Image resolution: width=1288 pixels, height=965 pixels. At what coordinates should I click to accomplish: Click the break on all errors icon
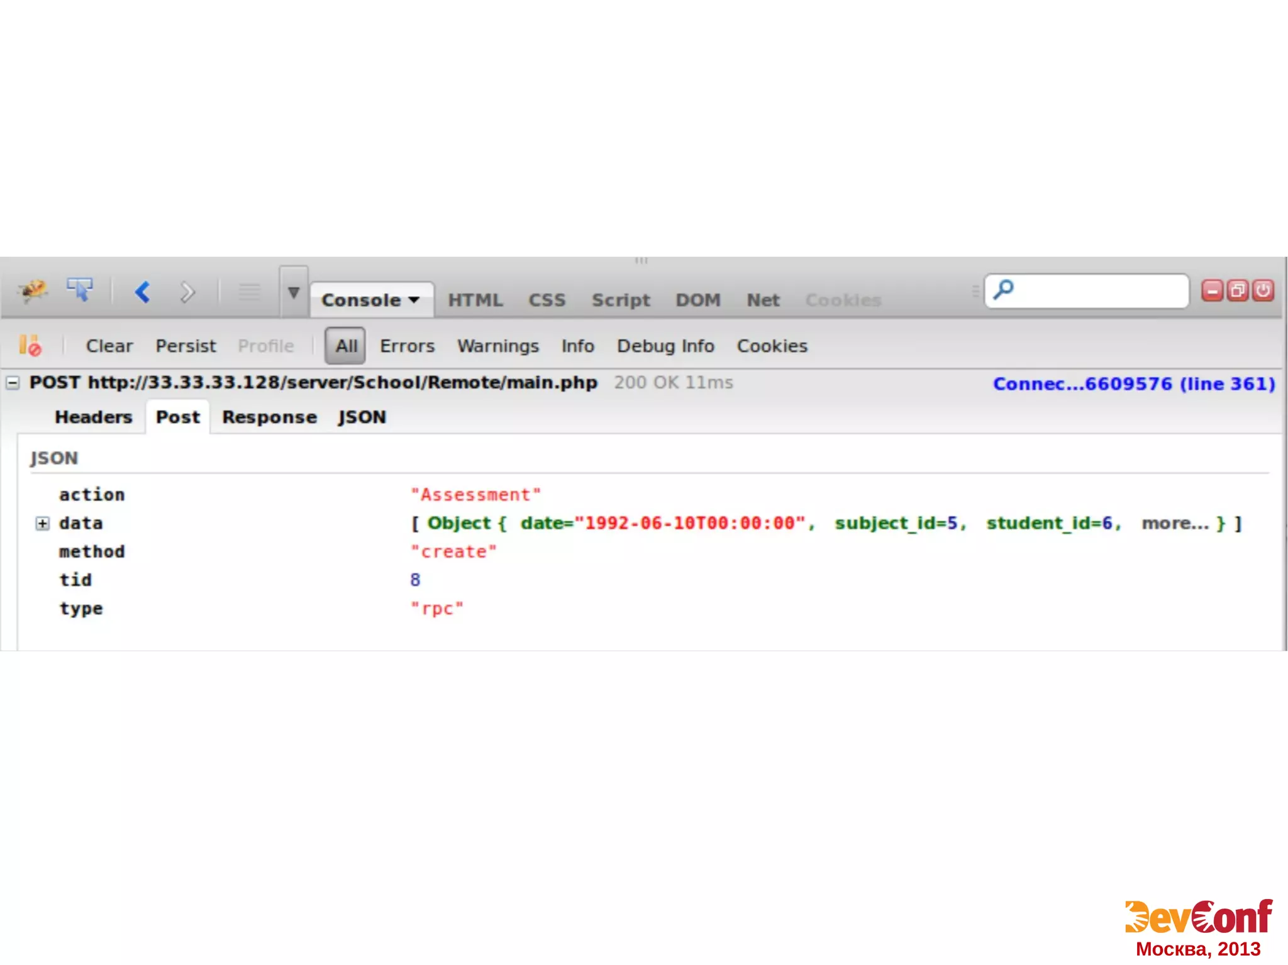pos(30,346)
